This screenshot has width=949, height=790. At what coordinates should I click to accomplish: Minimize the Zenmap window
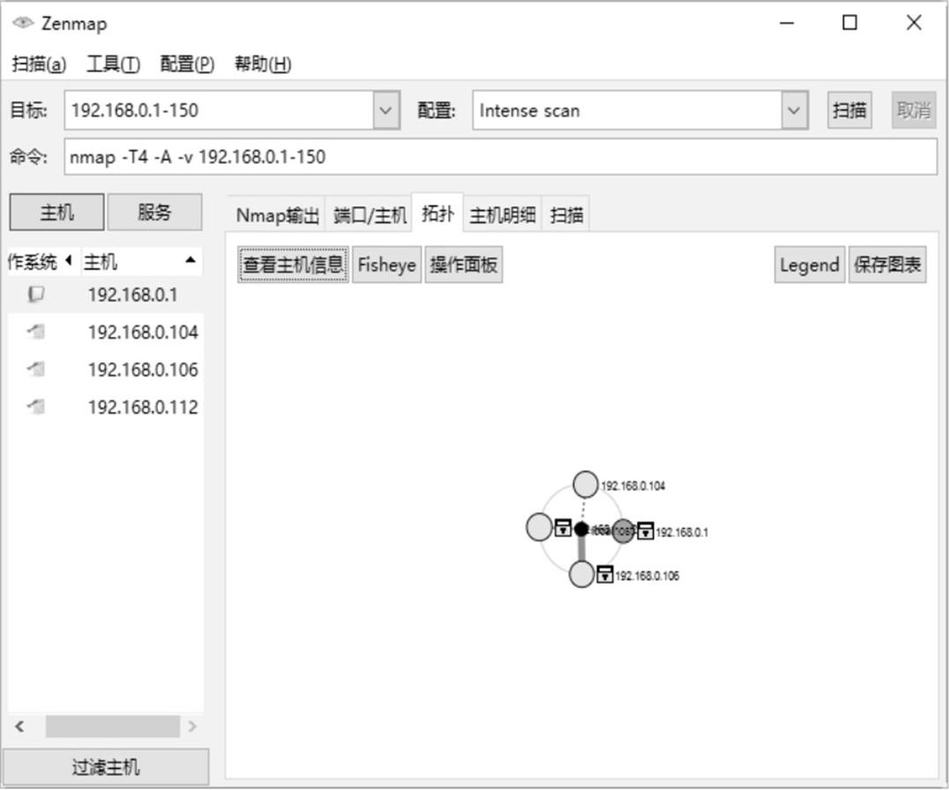click(x=787, y=23)
